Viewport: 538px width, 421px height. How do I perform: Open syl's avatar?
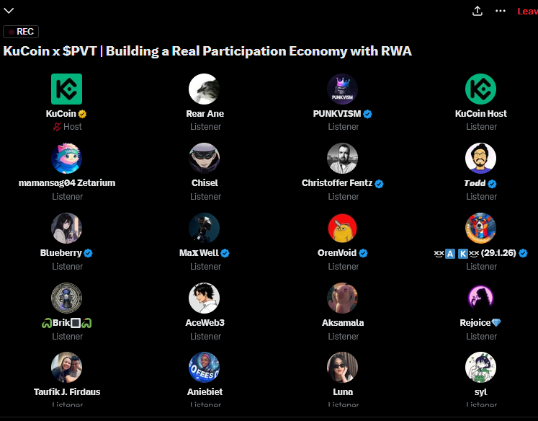click(480, 368)
